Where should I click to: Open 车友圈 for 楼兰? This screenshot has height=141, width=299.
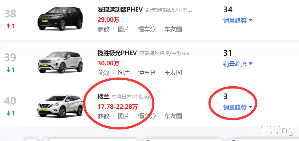[173, 116]
